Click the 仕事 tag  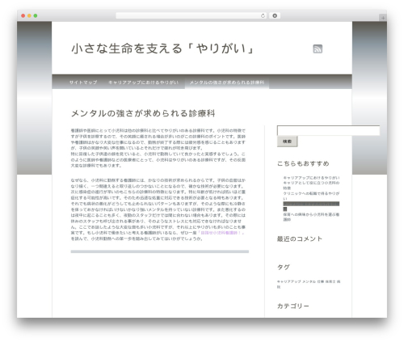pos(320,281)
